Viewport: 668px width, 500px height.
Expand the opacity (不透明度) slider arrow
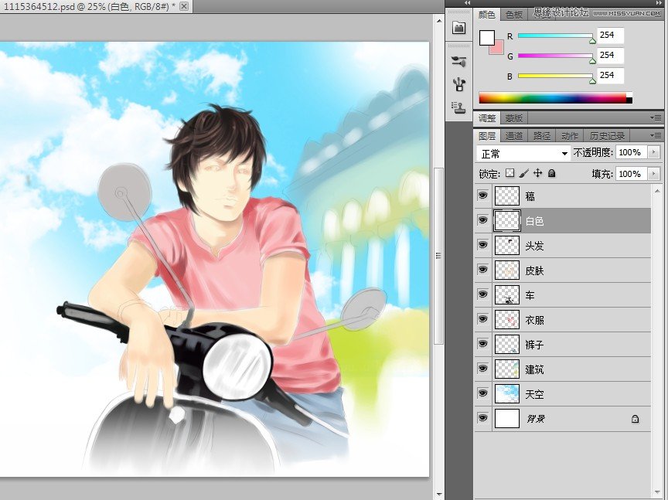(x=655, y=153)
